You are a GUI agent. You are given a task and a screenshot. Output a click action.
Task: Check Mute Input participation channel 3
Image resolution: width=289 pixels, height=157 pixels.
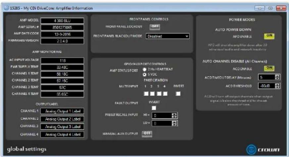(159, 94)
